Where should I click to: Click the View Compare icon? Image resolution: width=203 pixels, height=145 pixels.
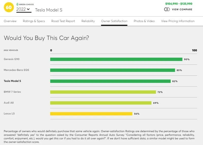click(x=167, y=9)
